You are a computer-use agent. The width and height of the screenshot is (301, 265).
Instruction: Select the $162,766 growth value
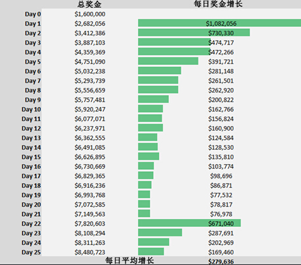coord(221,110)
